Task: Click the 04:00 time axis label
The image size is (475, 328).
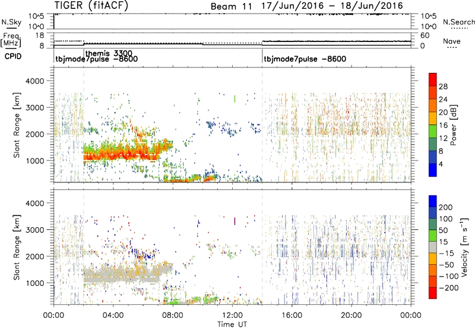Action: point(113,316)
